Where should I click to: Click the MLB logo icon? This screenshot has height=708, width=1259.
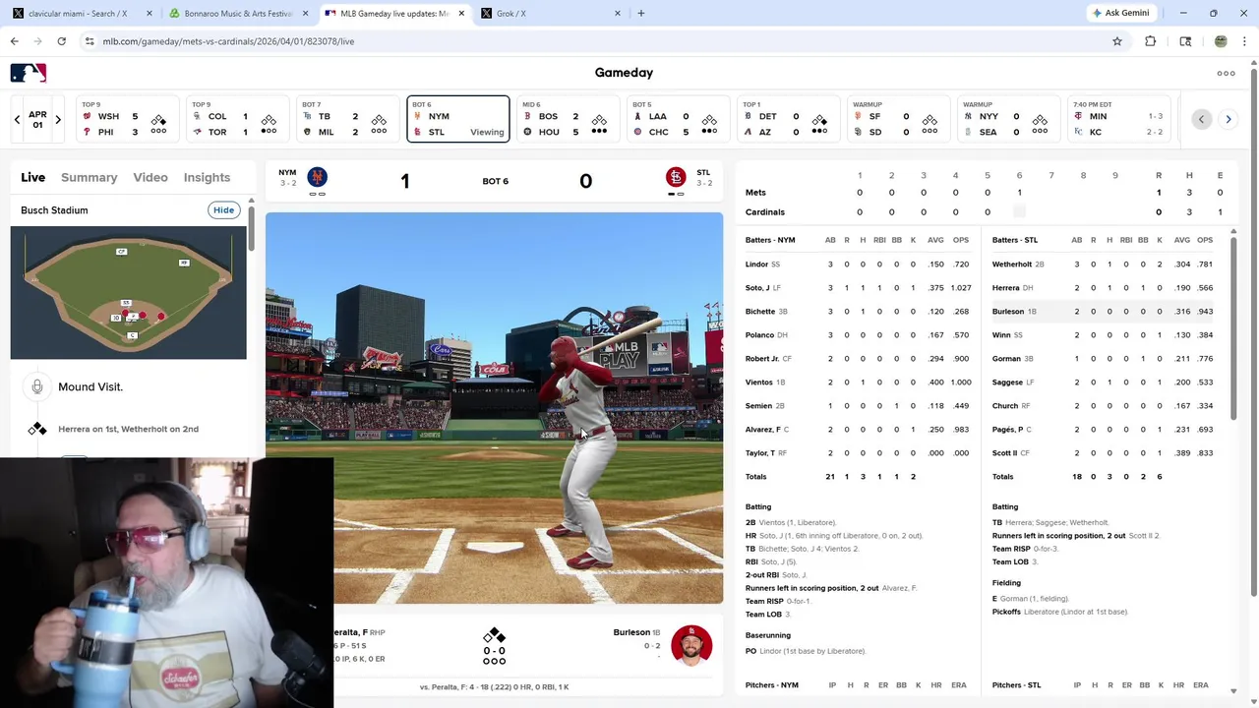click(29, 73)
